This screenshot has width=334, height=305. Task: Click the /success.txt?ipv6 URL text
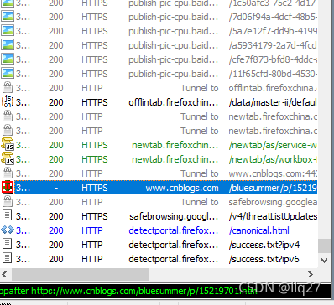pyautogui.click(x=264, y=259)
